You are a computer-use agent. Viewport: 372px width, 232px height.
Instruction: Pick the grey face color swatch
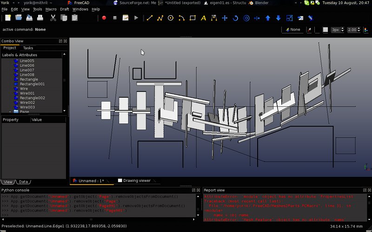(x=325, y=30)
